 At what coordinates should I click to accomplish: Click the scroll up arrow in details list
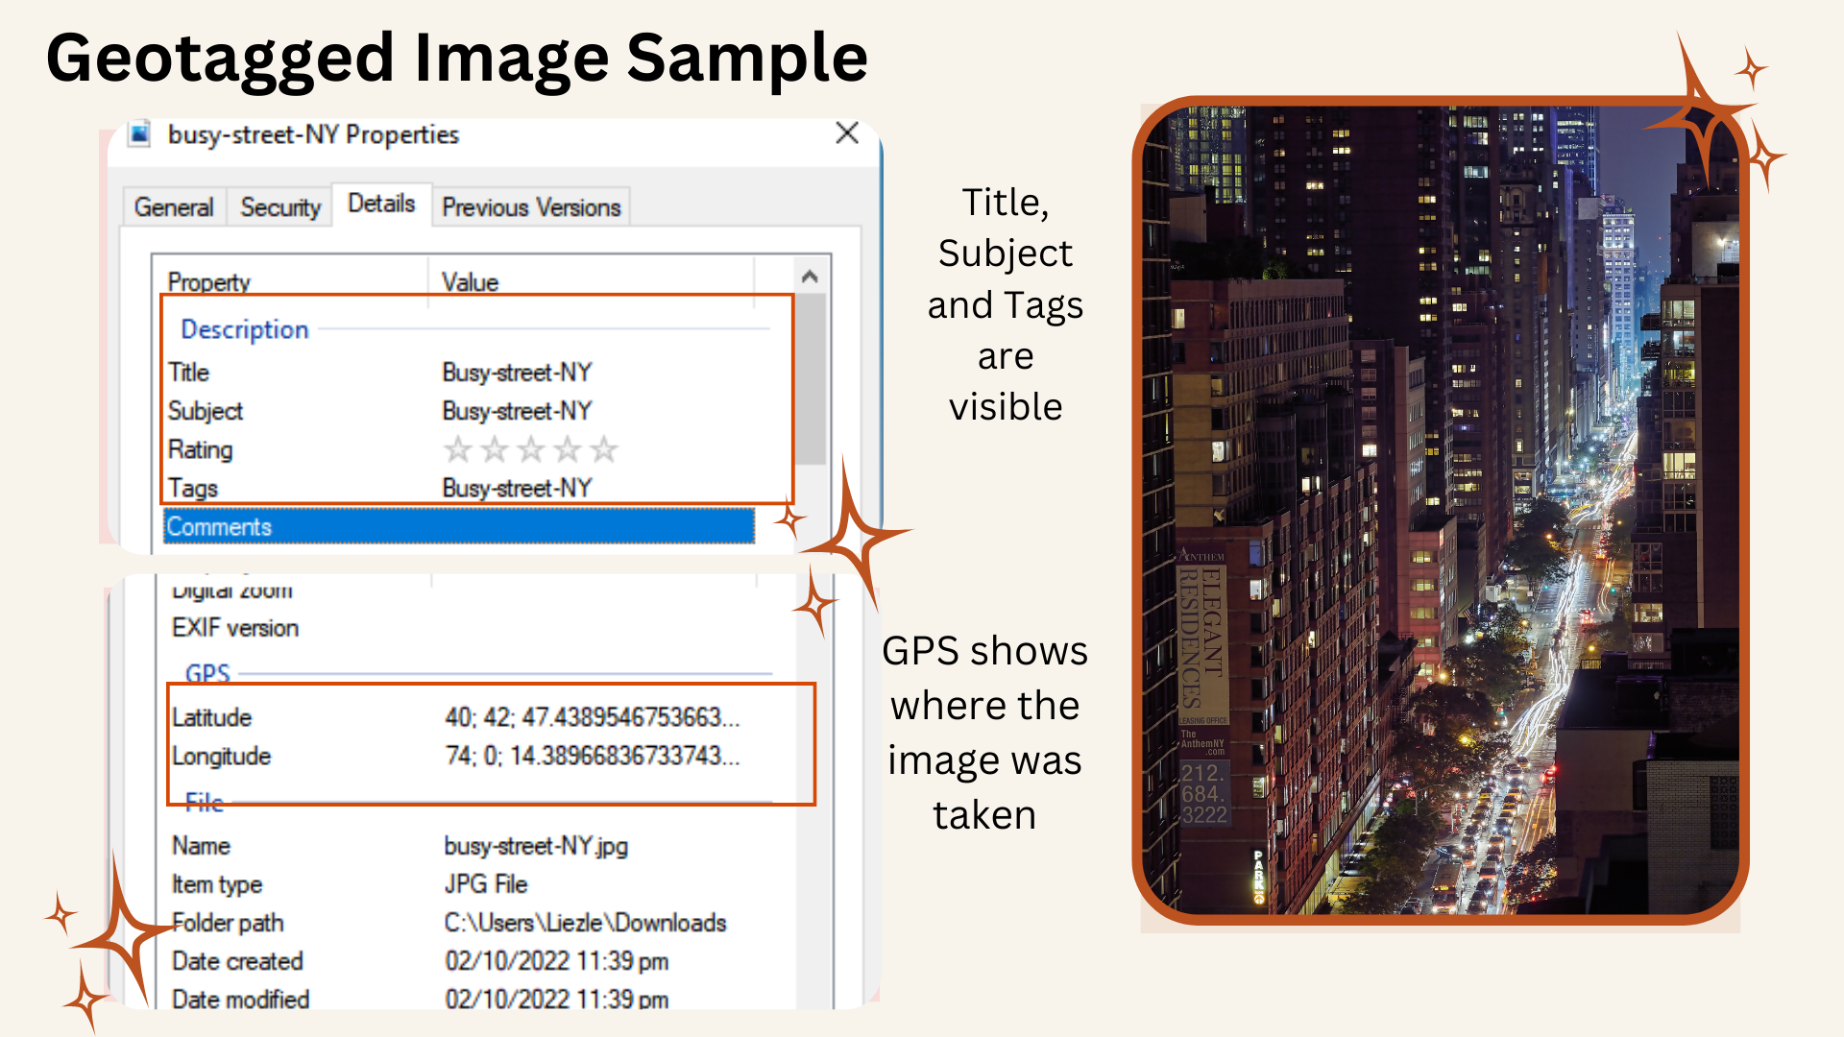point(810,277)
